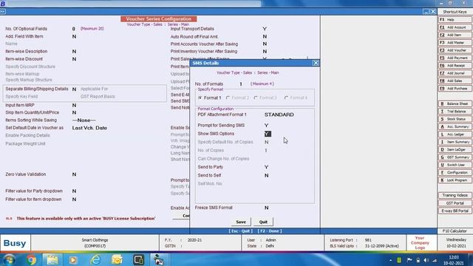Image resolution: width=473 pixels, height=266 pixels.
Task: Click the F8 Add Sales shortcut
Action: point(455,81)
